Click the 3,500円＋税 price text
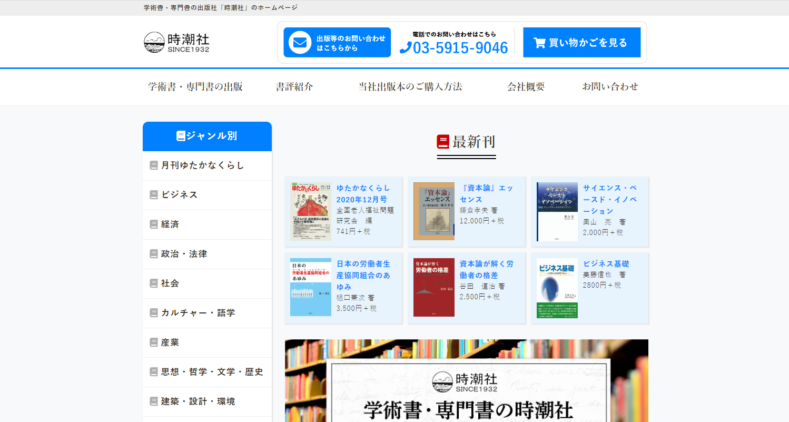 tap(357, 308)
